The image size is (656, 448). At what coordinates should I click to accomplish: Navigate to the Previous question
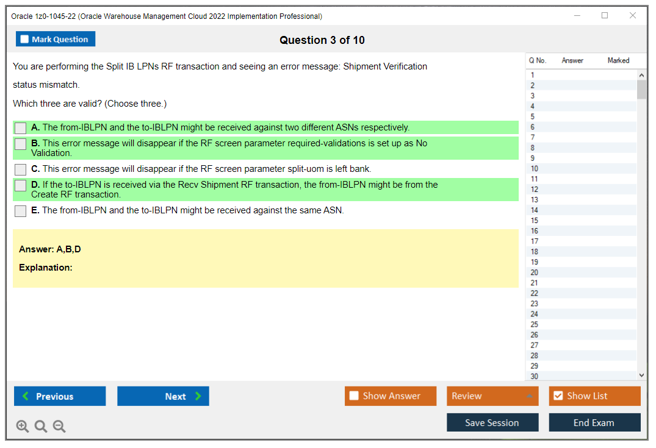(59, 396)
